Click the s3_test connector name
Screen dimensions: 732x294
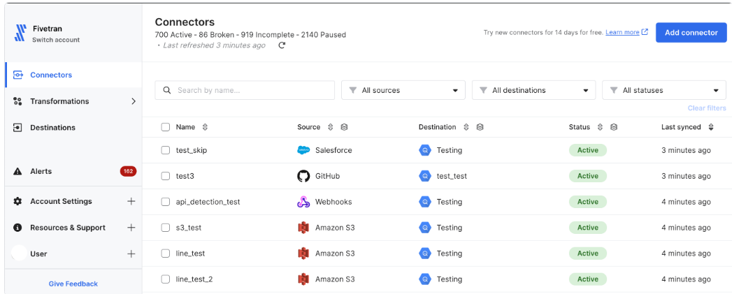(x=189, y=228)
